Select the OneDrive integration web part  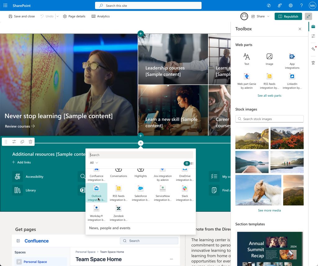click(x=185, y=175)
